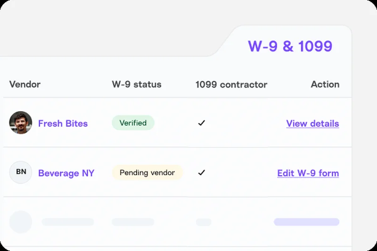The image size is (377, 251).
Task: Open View details for Fresh Bites
Action: pos(312,123)
